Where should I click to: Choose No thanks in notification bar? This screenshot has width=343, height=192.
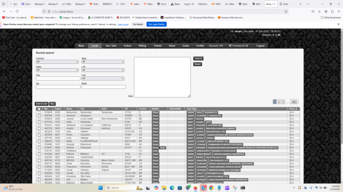138,24
